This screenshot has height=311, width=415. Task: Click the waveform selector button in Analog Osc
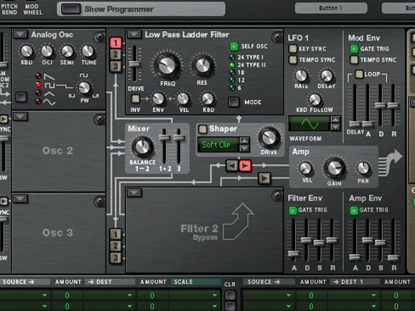(21, 97)
